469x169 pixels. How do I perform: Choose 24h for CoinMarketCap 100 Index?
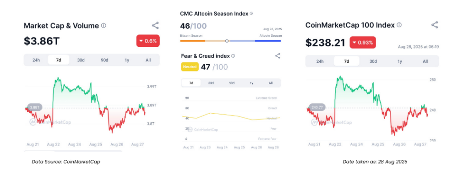(x=320, y=61)
